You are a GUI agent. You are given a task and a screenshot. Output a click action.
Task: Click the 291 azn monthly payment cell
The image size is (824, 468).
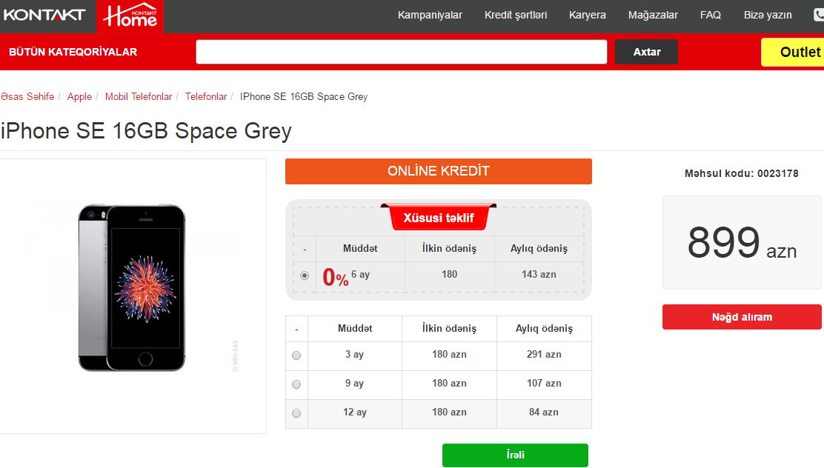(x=544, y=355)
